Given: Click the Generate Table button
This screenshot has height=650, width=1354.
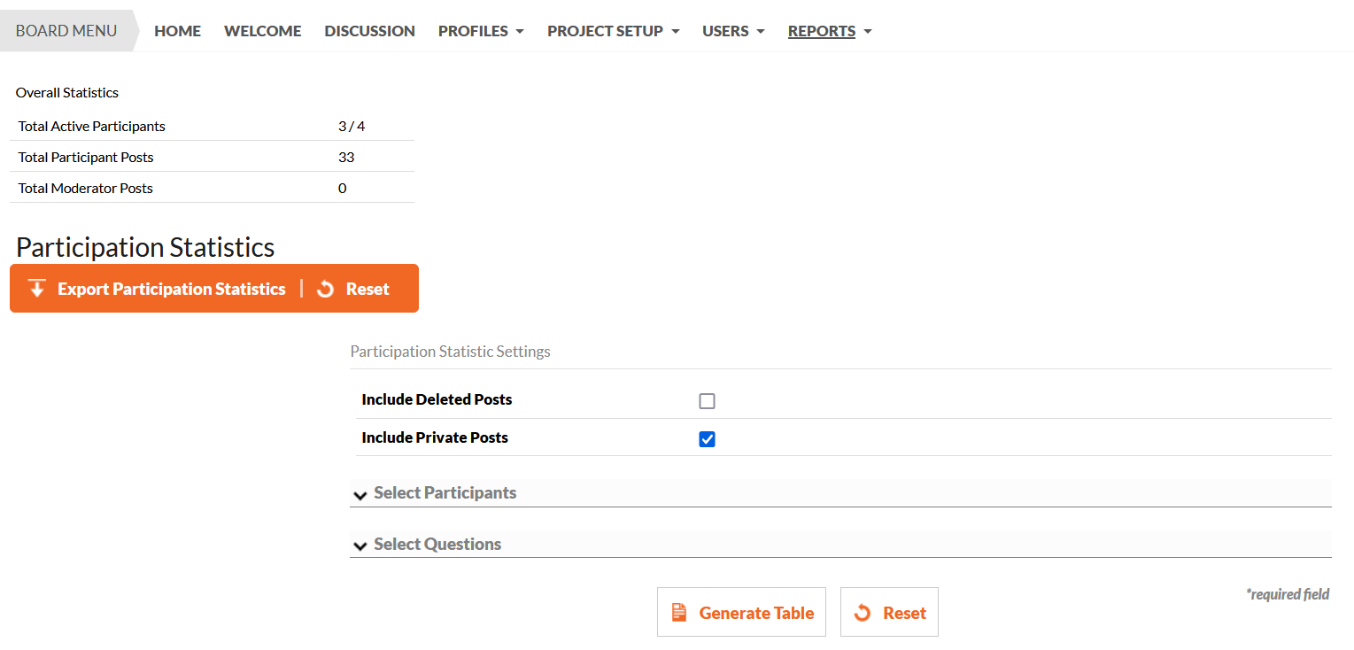Looking at the screenshot, I should (x=741, y=612).
